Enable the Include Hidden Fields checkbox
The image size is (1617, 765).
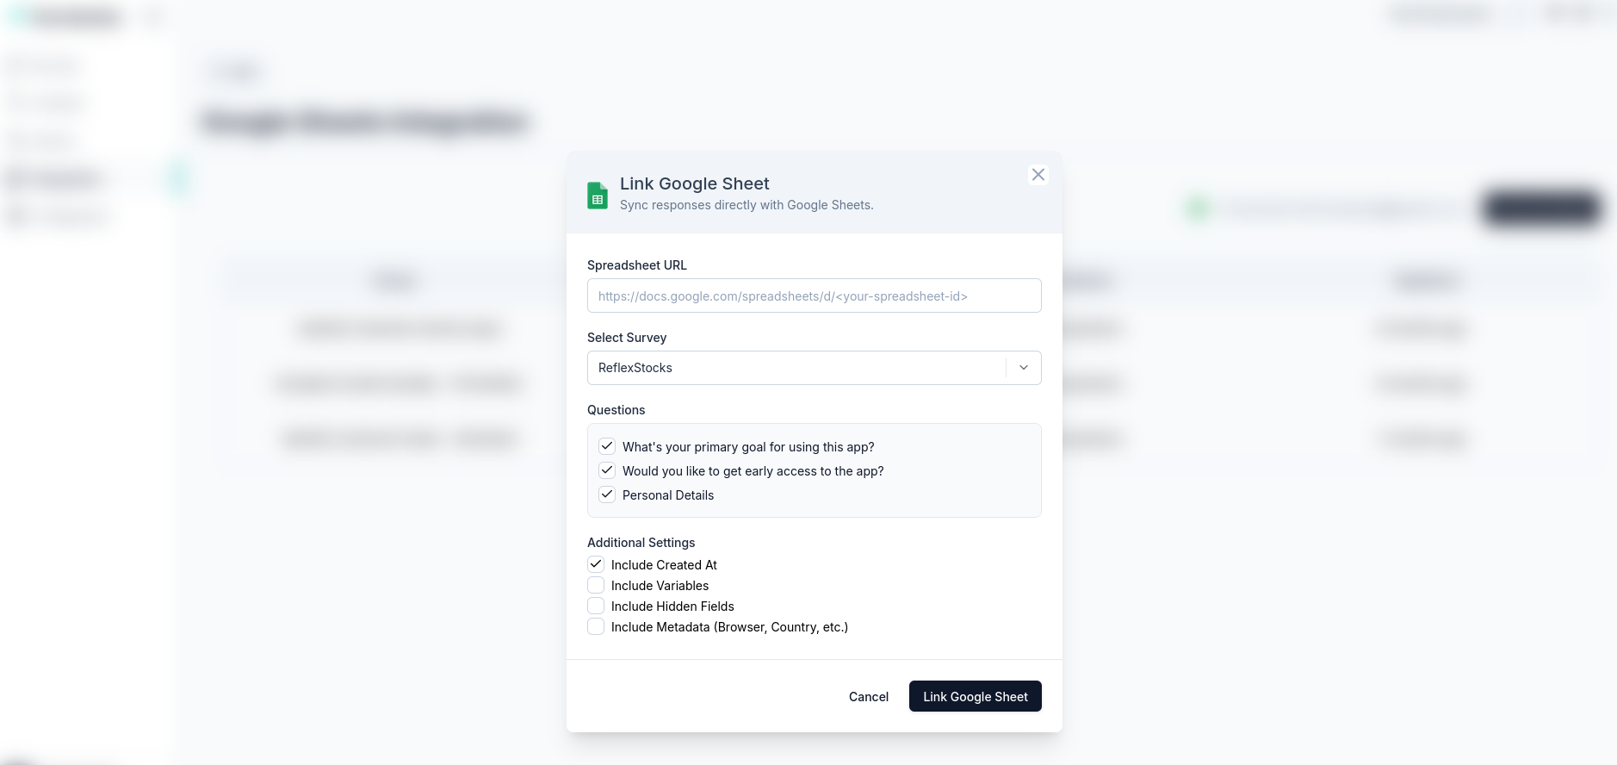coord(596,606)
